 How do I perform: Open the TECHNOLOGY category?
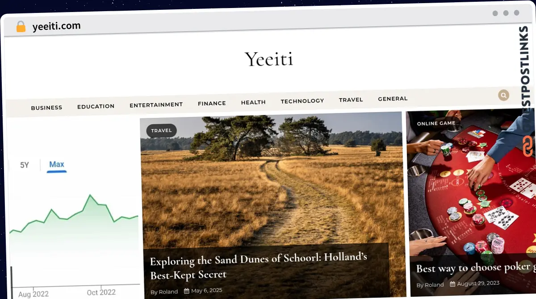tap(302, 101)
